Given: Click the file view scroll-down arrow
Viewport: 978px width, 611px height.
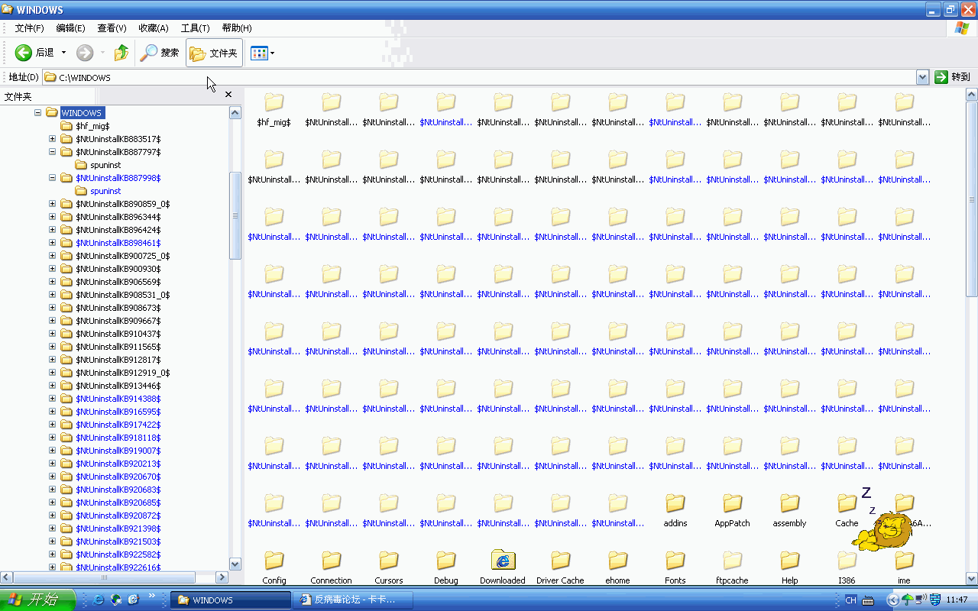Looking at the screenshot, I should tap(972, 578).
